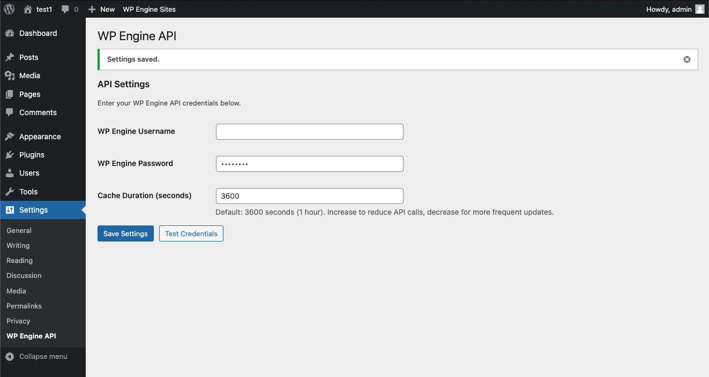Viewport: 709px width, 377px height.
Task: Click the Plugins plug icon
Action: (x=10, y=155)
